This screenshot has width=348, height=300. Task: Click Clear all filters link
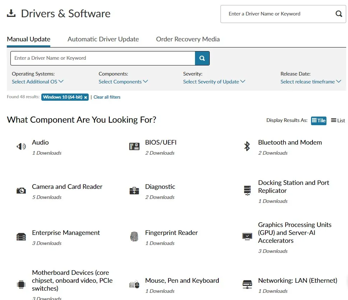pos(107,97)
